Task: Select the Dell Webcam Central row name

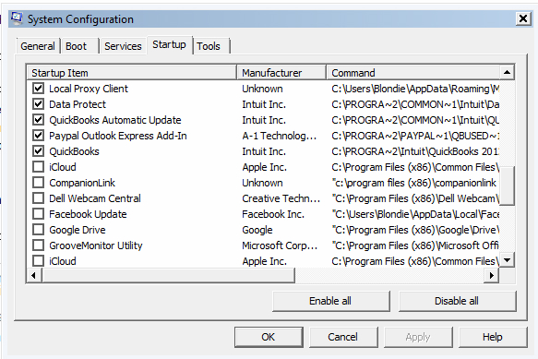Action: coord(95,198)
